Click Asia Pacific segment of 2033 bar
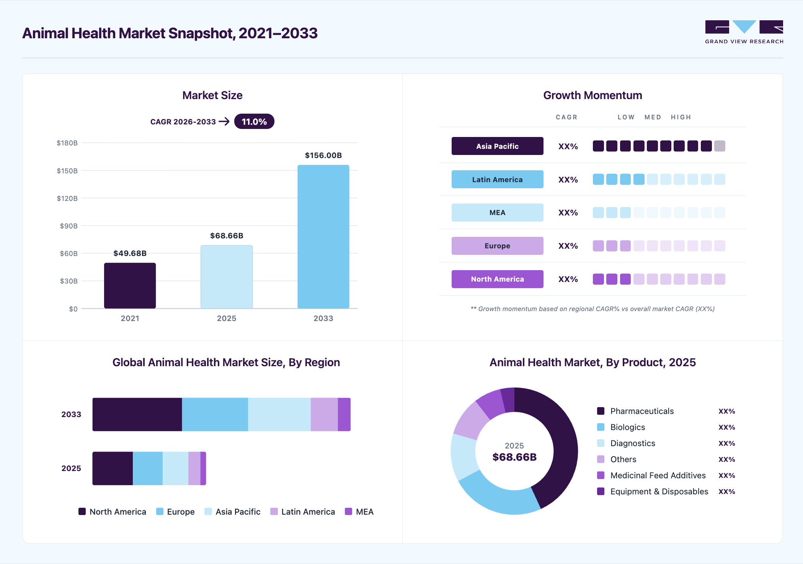 [x=279, y=414]
